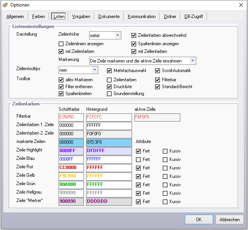The image size is (248, 230).
Task: Expand the Zeilenhöhe dropdown
Action: point(118,36)
